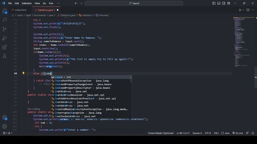257x144 pixels.
Task: Open the Customize Layout icon
Action: click(x=228, y=3)
